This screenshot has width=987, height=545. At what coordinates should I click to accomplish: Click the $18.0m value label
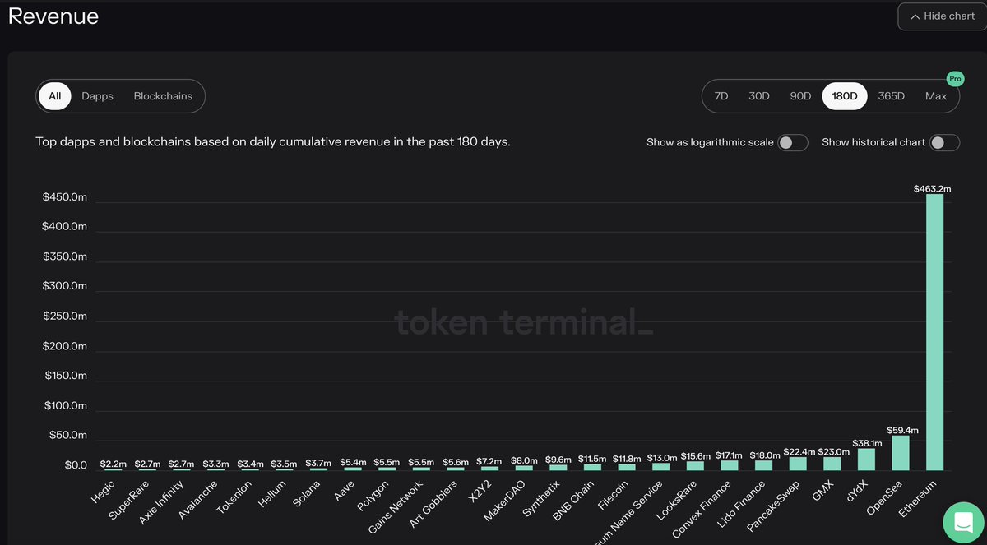765,455
